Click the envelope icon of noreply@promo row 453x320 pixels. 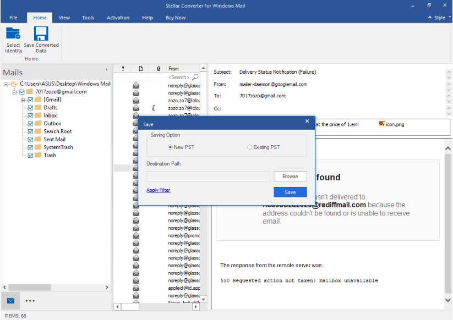point(136,235)
